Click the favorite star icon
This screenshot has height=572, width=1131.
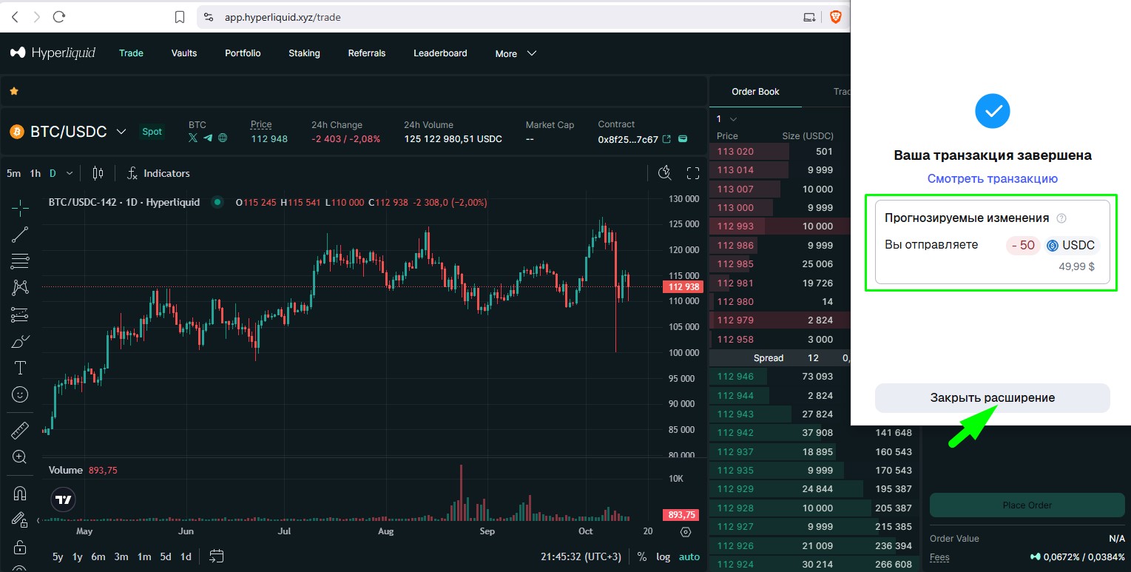(x=14, y=91)
